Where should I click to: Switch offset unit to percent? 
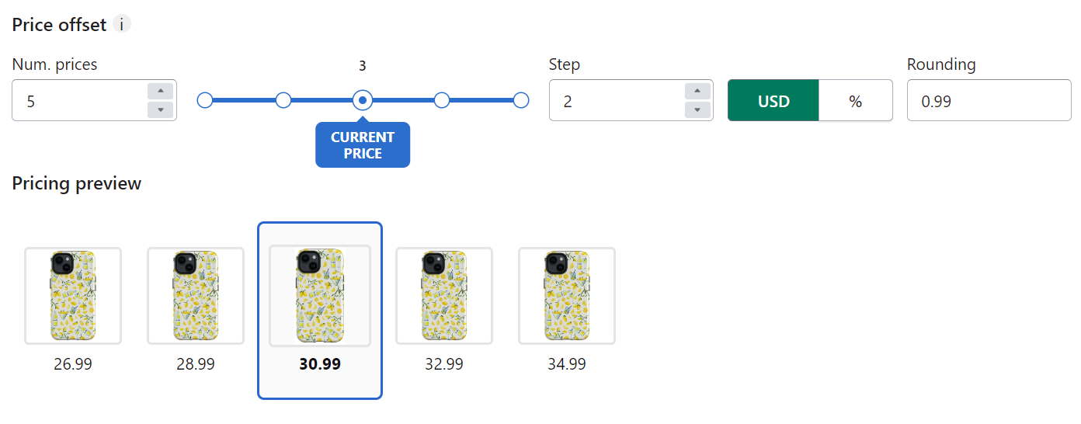pos(856,100)
